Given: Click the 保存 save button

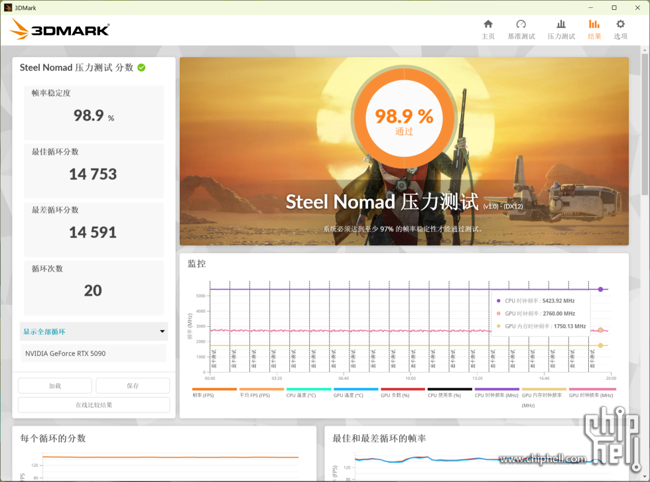Looking at the screenshot, I should [133, 386].
